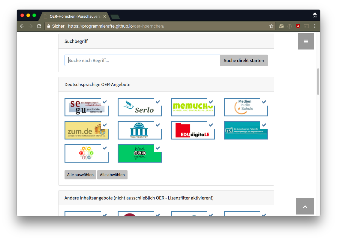337x240 pixels.
Task: Close the OER-Hörnchen tab
Action: pyautogui.click(x=105, y=16)
